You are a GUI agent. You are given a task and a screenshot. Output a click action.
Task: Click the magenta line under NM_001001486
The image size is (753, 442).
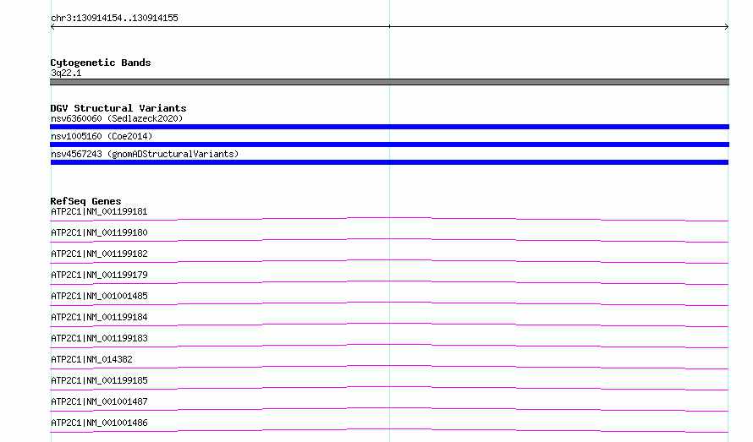tap(389, 429)
